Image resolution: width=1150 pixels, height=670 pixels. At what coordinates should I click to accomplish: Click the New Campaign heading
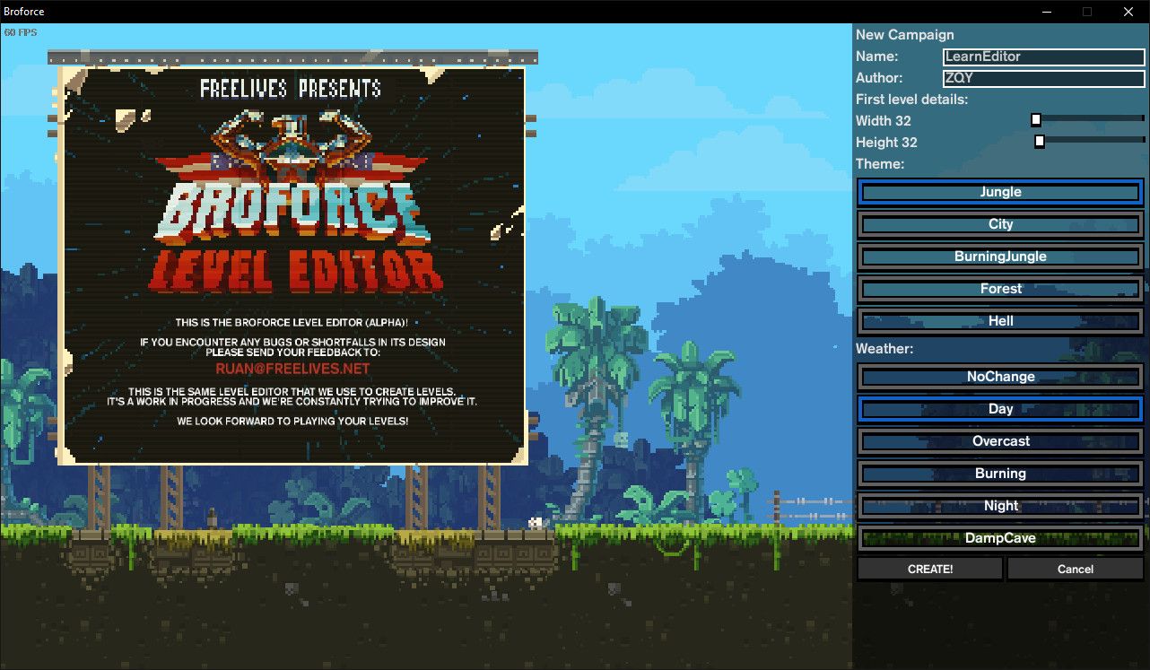[x=905, y=35]
